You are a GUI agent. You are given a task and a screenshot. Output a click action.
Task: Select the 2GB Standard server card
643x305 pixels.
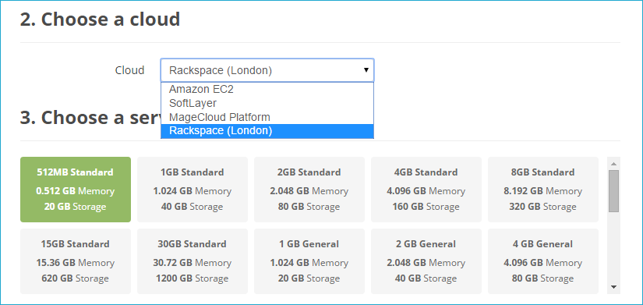click(309, 190)
